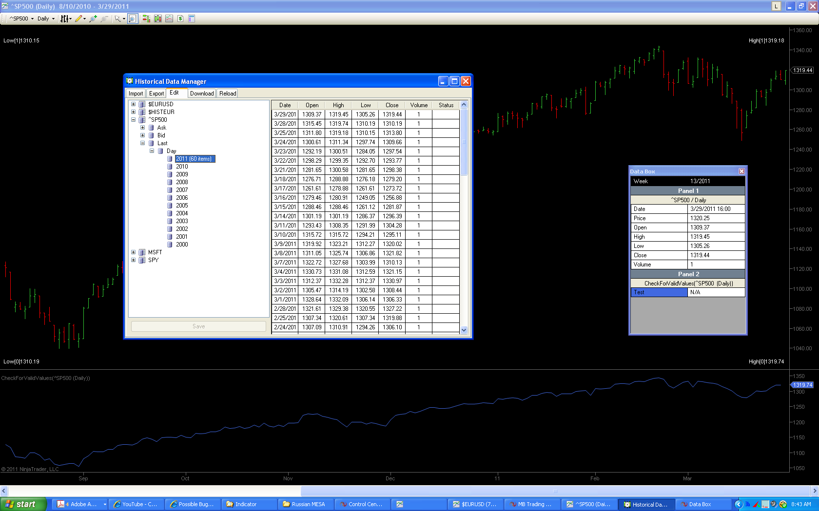Viewport: 819px width, 511px height.
Task: Expand the $HISTEUR tree node
Action: (133, 112)
